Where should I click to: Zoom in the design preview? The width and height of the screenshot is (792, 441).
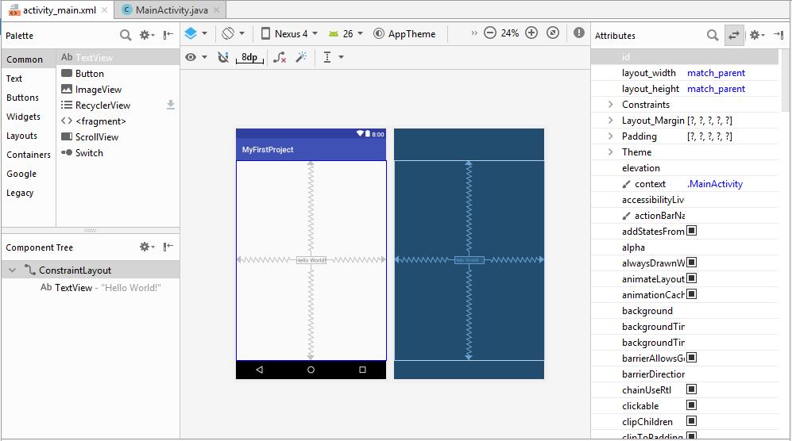[x=531, y=33]
